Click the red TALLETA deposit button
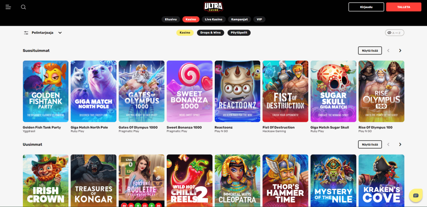Viewport: 427px width, 207px height. click(404, 7)
